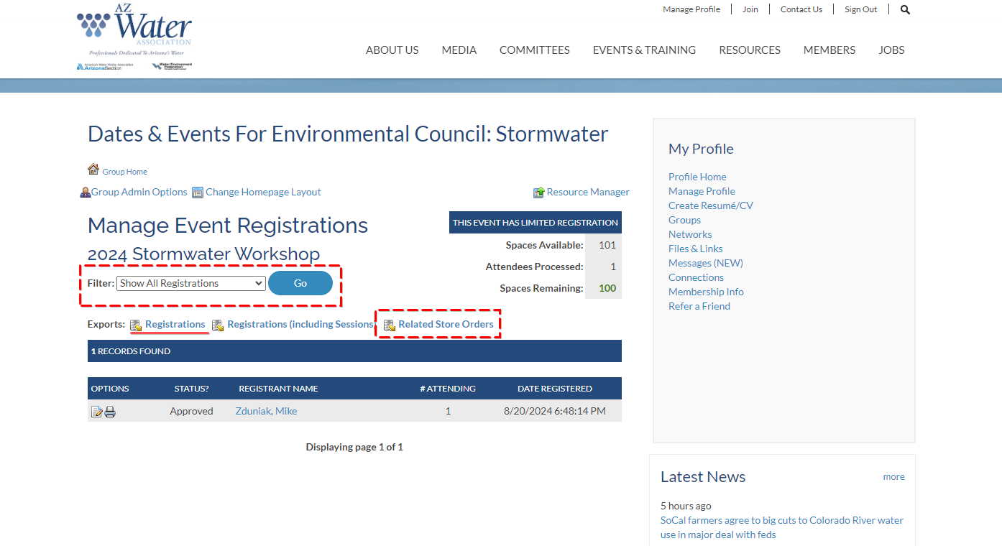1002x546 pixels.
Task: Open SoCal farmers Colorado River news article
Action: (782, 527)
